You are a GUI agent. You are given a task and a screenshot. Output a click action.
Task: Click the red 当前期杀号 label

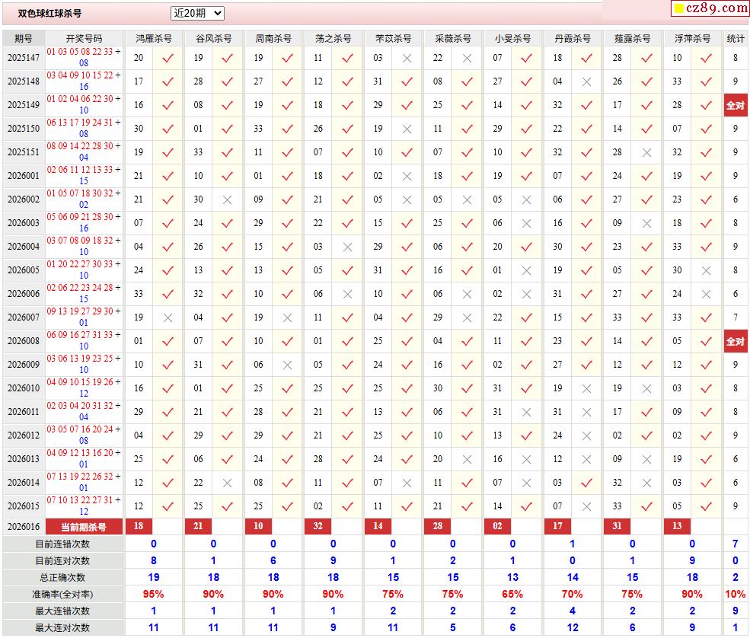pos(84,526)
